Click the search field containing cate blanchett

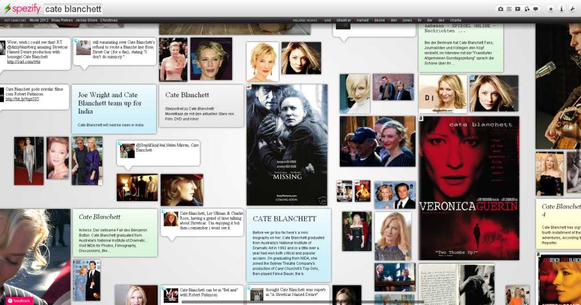click(73, 9)
